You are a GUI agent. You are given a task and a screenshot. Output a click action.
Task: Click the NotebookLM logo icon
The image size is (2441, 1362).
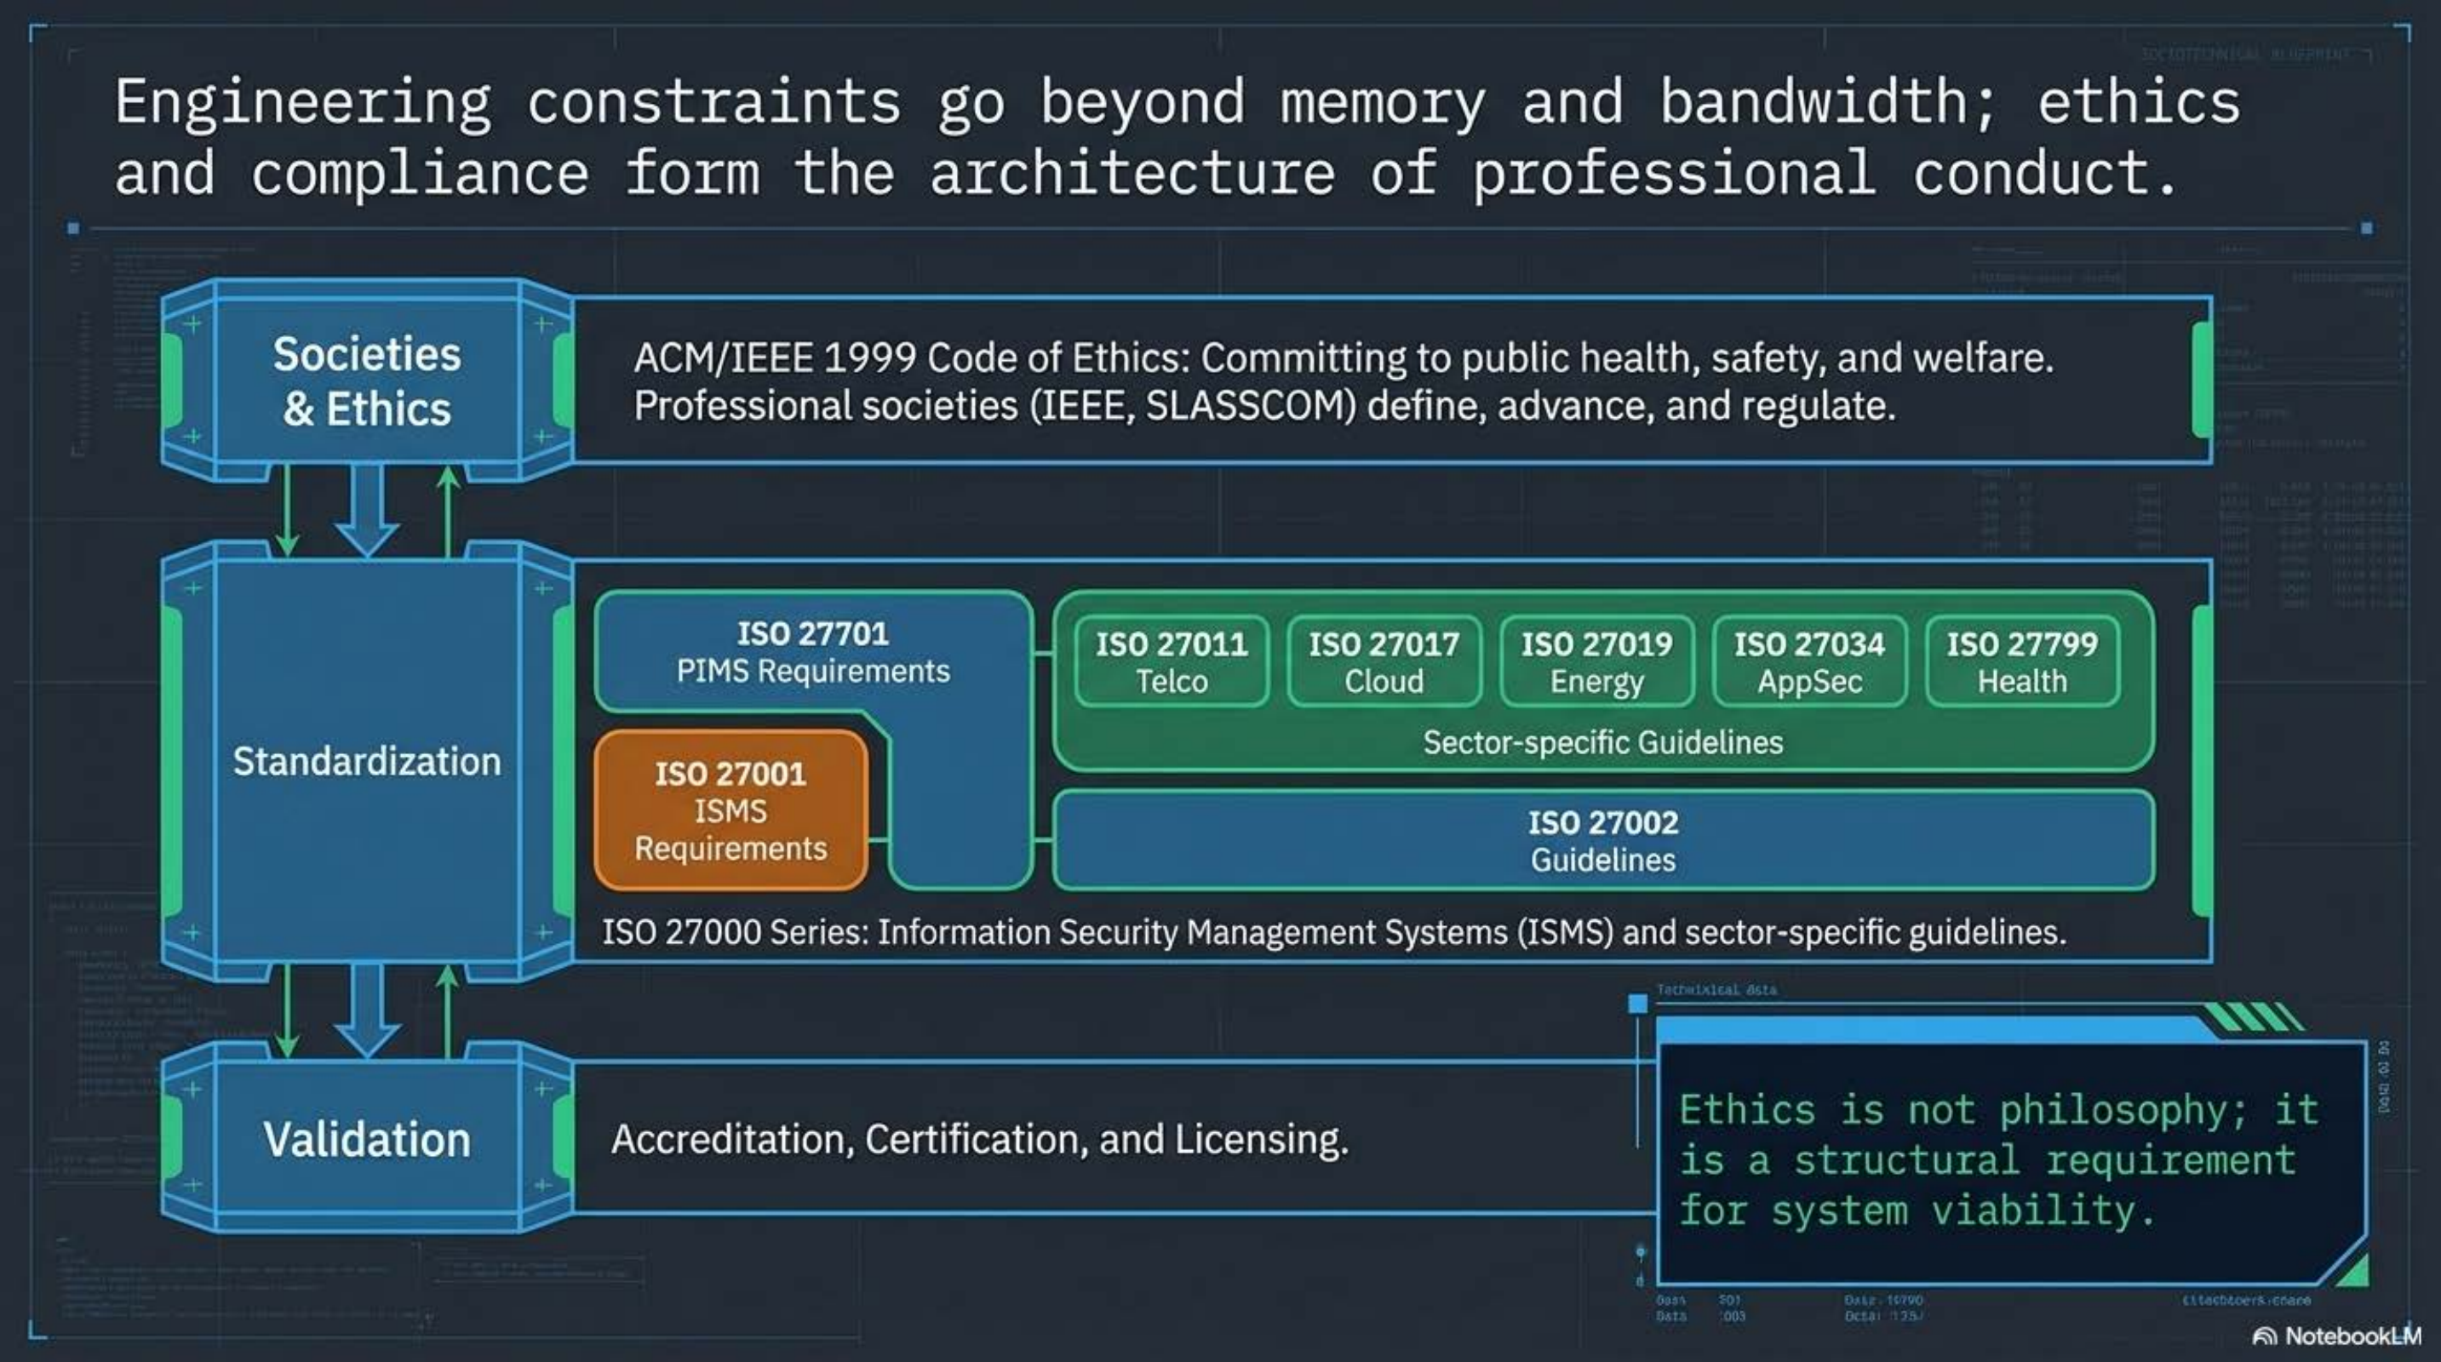point(2265,1336)
